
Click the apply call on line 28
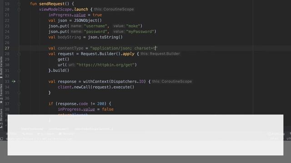pos(128,54)
